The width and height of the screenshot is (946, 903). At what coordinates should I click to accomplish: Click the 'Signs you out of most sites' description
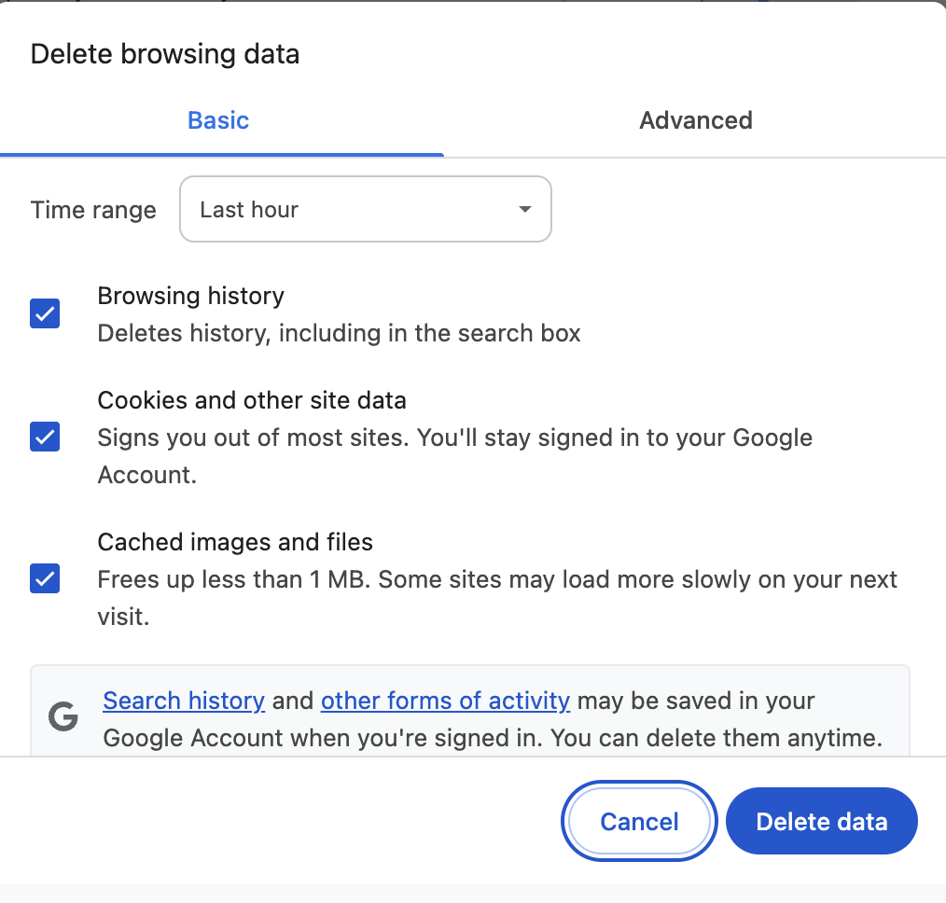click(x=454, y=438)
